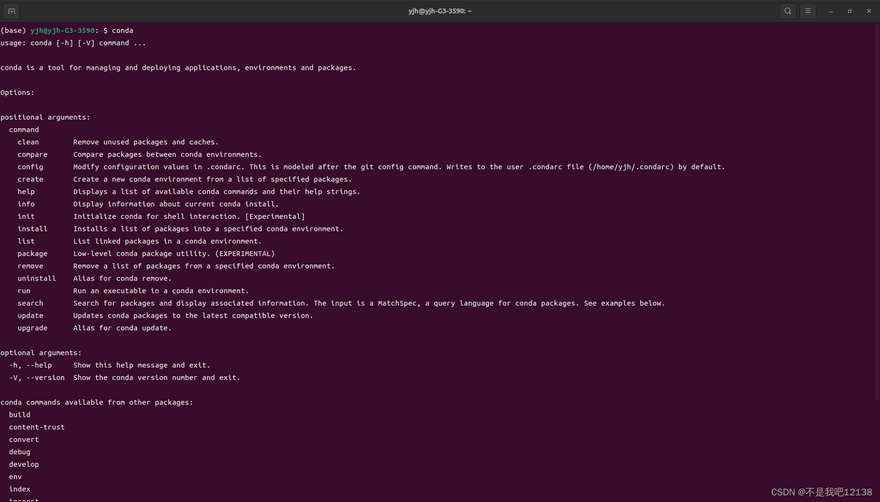
Task: Click the 'config' command name
Action: pos(31,167)
